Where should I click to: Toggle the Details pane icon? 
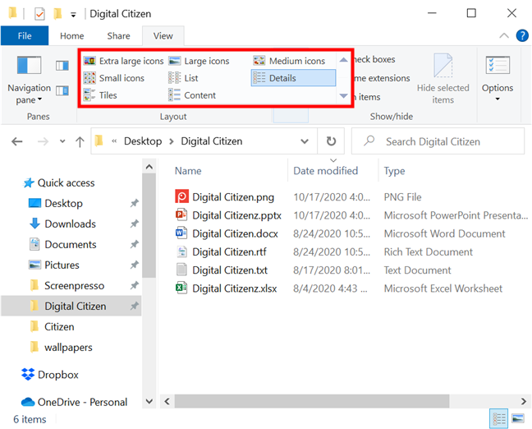click(62, 90)
